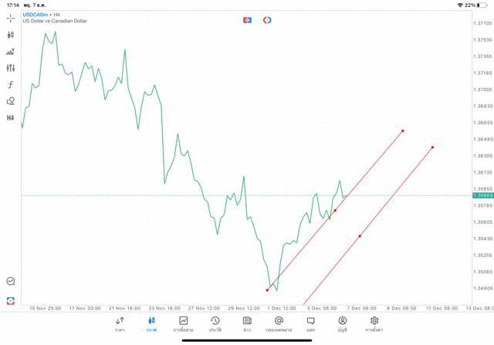This screenshot has width=494, height=345.
Task: Open the กล่องจดหมาย (mailbox) tab
Action: coord(279,323)
